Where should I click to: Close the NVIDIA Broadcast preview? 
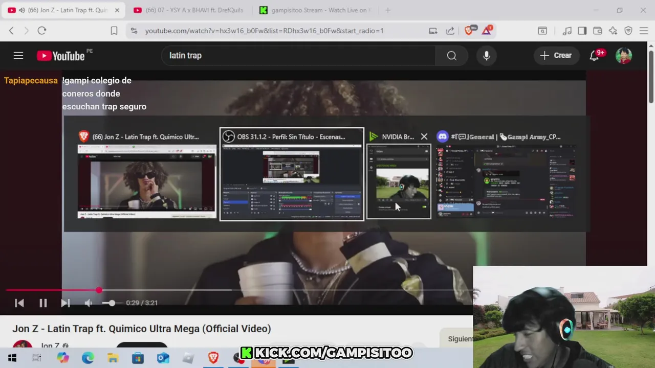[424, 136]
